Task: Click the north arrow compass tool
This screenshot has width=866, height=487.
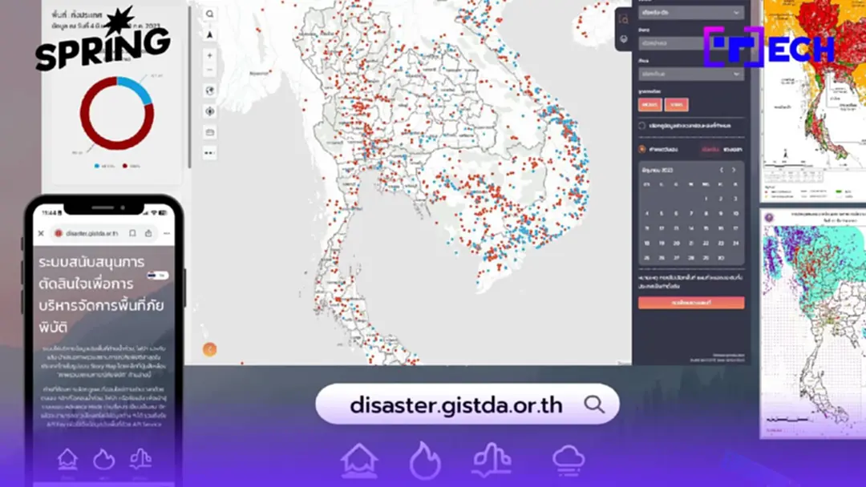Action: click(210, 35)
